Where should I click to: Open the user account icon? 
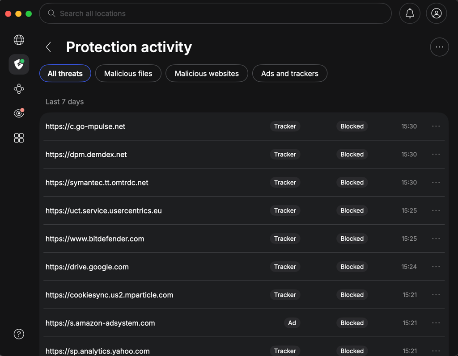[437, 13]
